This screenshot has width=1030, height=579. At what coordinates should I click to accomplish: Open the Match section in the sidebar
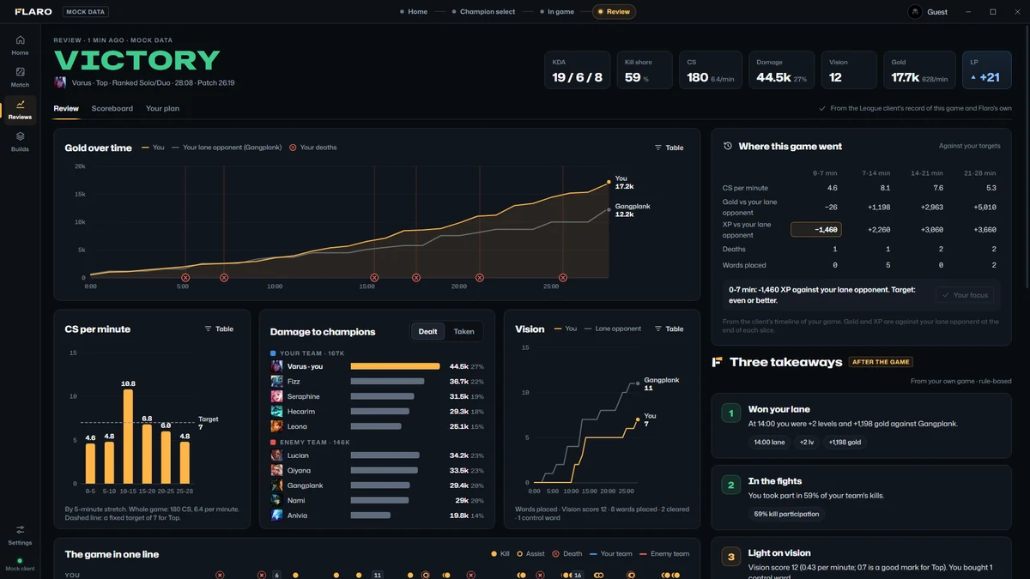[20, 77]
